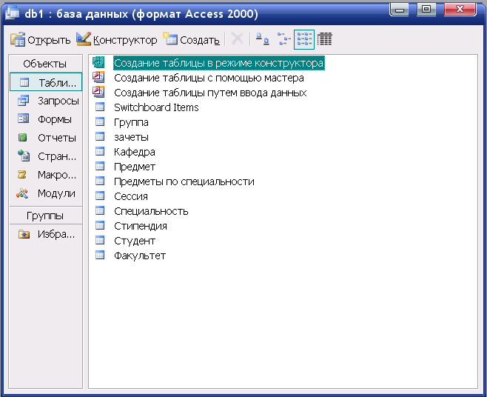
Task: Click the Объекты header bar
Action: click(x=46, y=64)
